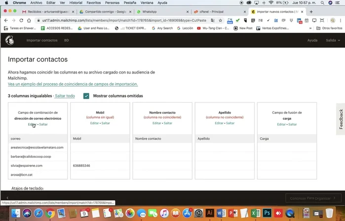
Task: Launch PowerPoint from the dock
Action: [232, 213]
